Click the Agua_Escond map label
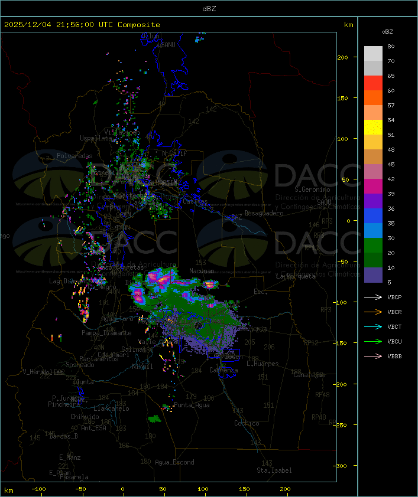 click(x=174, y=462)
